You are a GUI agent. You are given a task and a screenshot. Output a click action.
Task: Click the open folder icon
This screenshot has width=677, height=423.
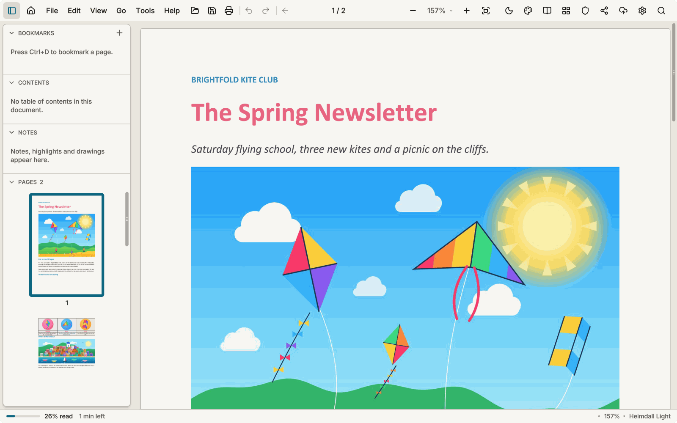tap(195, 11)
